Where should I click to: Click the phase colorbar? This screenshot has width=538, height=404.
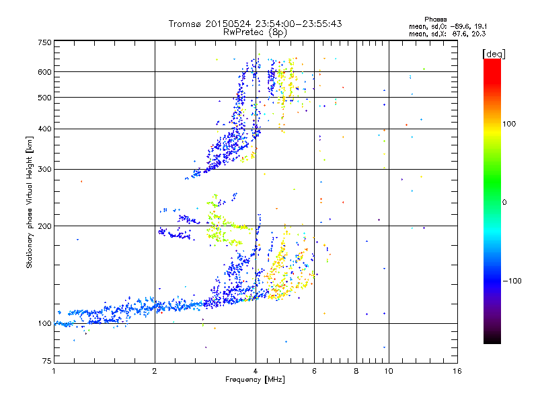[492, 201]
